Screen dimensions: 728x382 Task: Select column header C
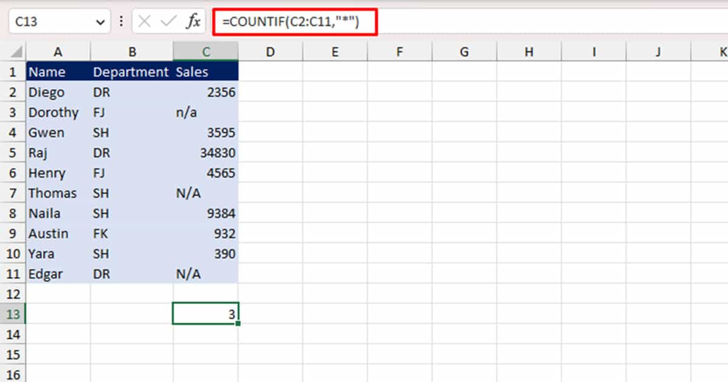click(x=206, y=51)
